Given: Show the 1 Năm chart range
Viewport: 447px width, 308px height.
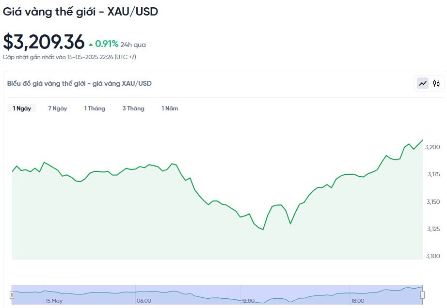Looking at the screenshot, I should (170, 108).
